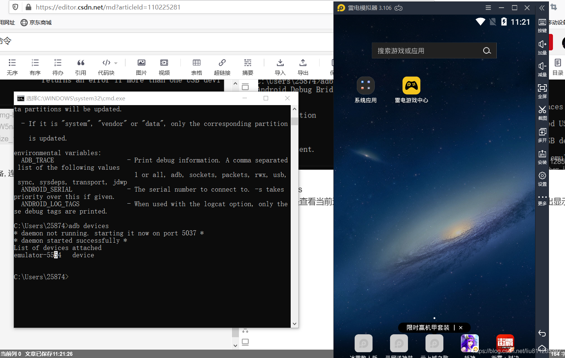This screenshot has height=358, width=565.
Task: Open the table of contents (目录) panel
Action: click(x=558, y=67)
